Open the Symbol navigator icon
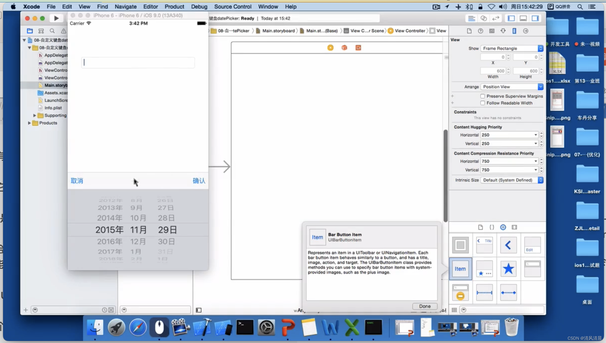This screenshot has height=343, width=606. pyautogui.click(x=41, y=31)
